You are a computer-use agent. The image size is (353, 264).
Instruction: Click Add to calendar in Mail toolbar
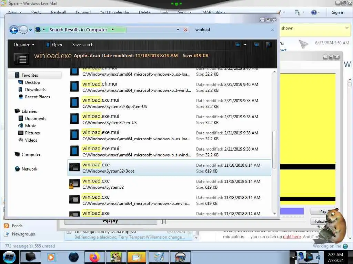pos(115,12)
